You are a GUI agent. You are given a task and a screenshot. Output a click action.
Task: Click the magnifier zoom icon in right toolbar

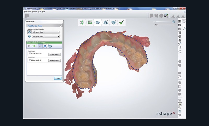pyautogui.click(x=184, y=29)
